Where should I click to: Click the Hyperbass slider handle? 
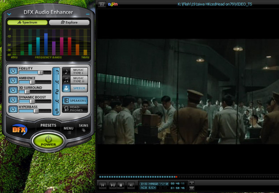(x=36, y=111)
